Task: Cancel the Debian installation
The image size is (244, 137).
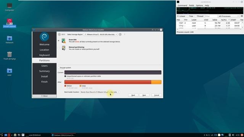Action: click(157, 95)
